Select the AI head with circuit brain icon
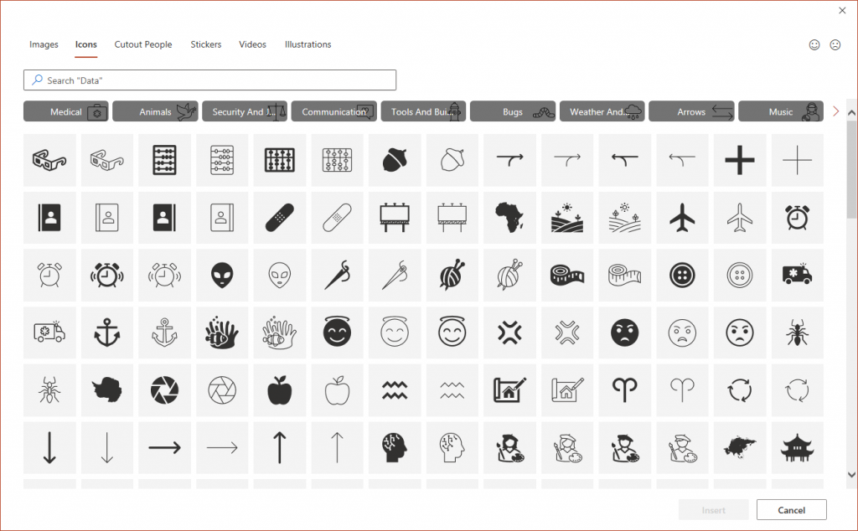 pos(395,447)
